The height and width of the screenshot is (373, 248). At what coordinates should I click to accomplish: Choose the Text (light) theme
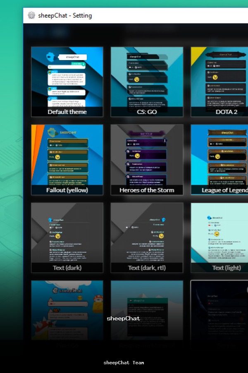(x=219, y=237)
